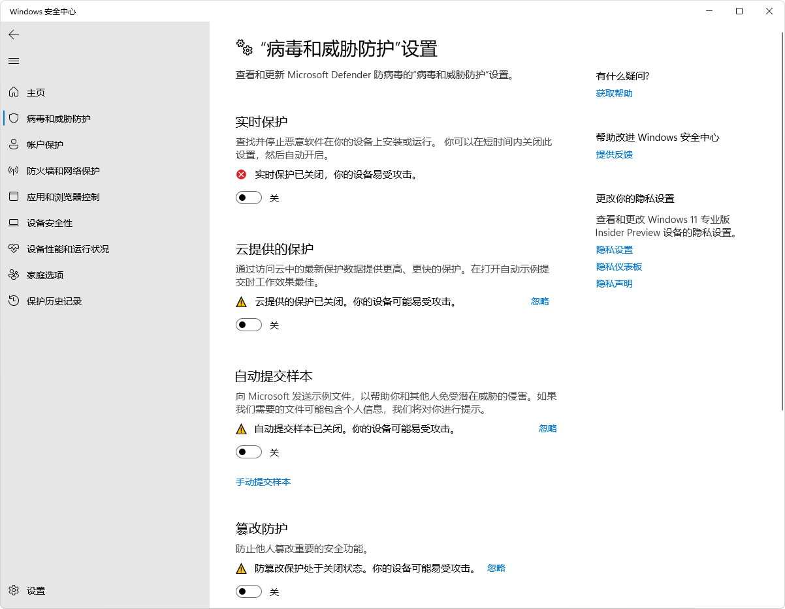
Task: Click the family options icon
Action: pyautogui.click(x=14, y=275)
